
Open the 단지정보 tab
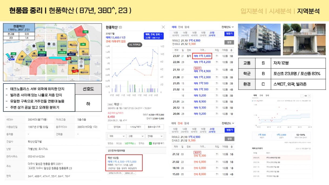(117, 127)
